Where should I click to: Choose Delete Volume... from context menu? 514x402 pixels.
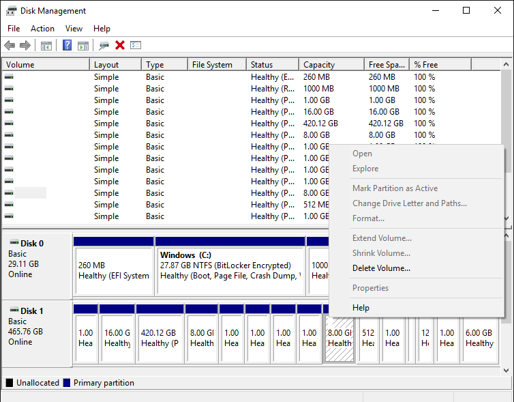coord(381,268)
